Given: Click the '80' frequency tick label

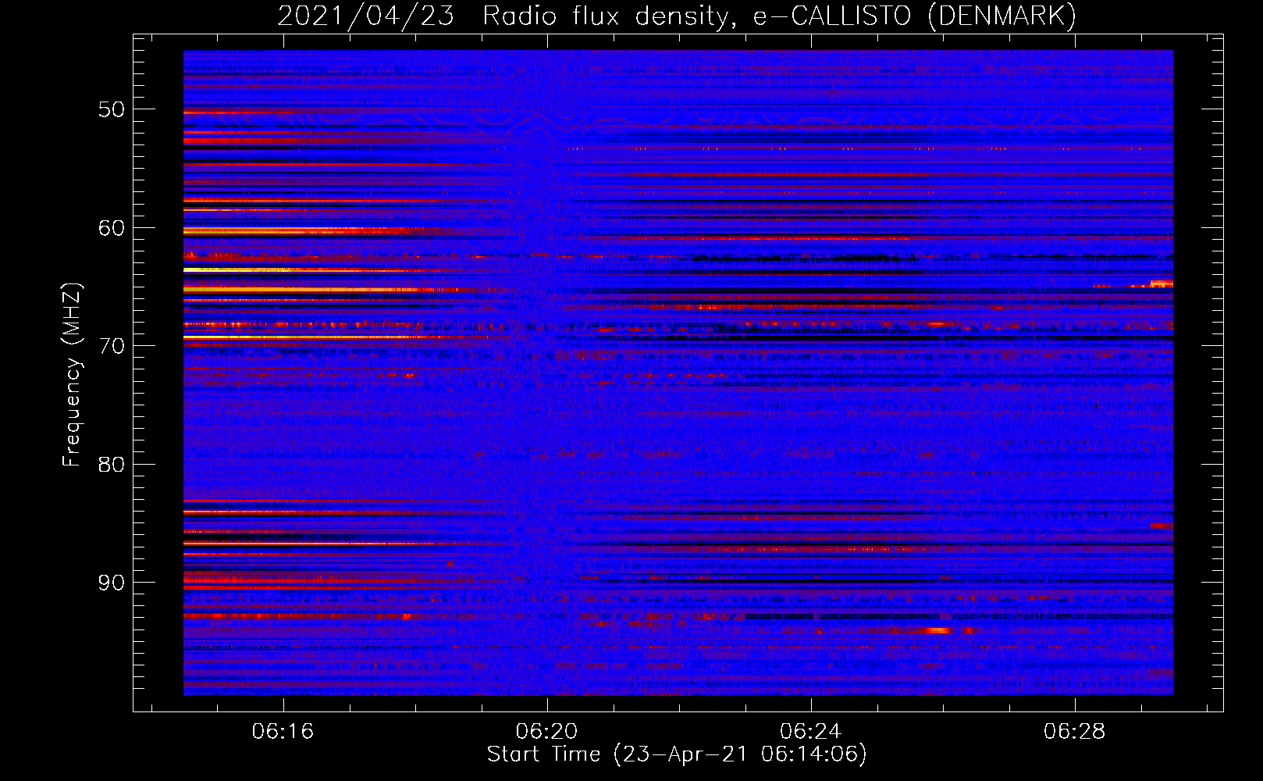Looking at the screenshot, I should click(x=112, y=464).
